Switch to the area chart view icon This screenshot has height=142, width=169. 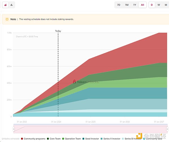pos(5,5)
